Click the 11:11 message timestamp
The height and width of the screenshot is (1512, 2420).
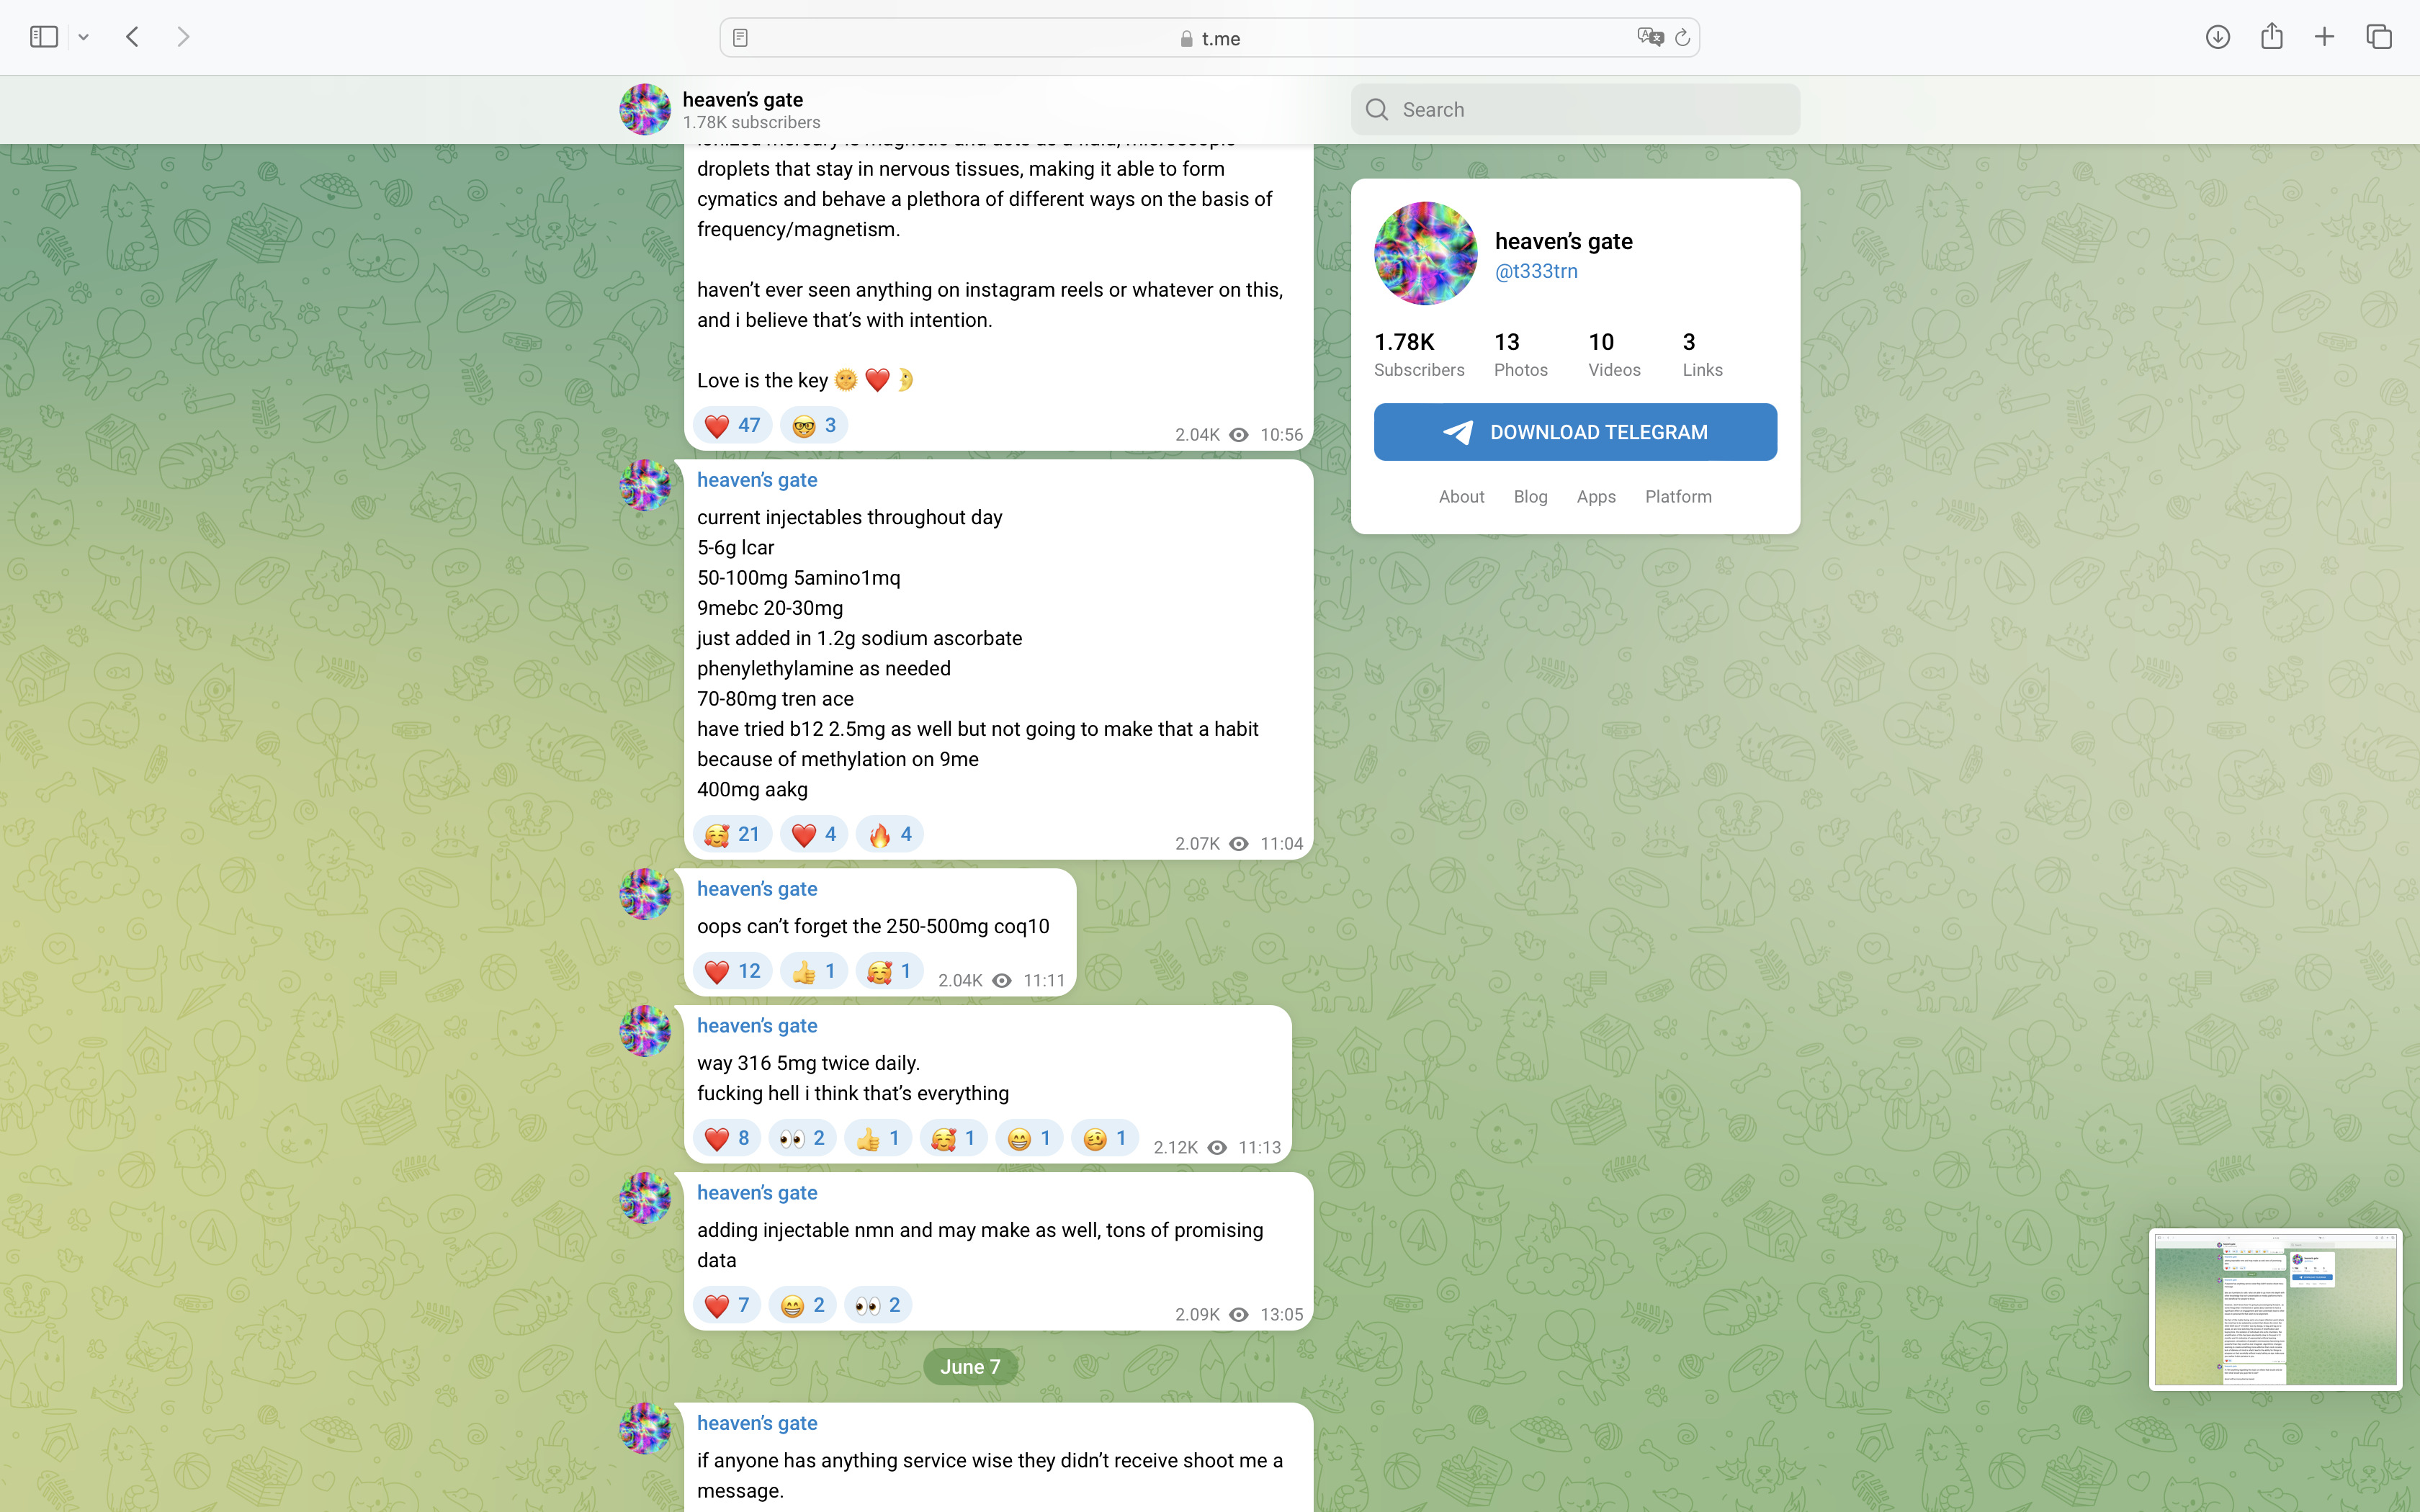(1044, 981)
